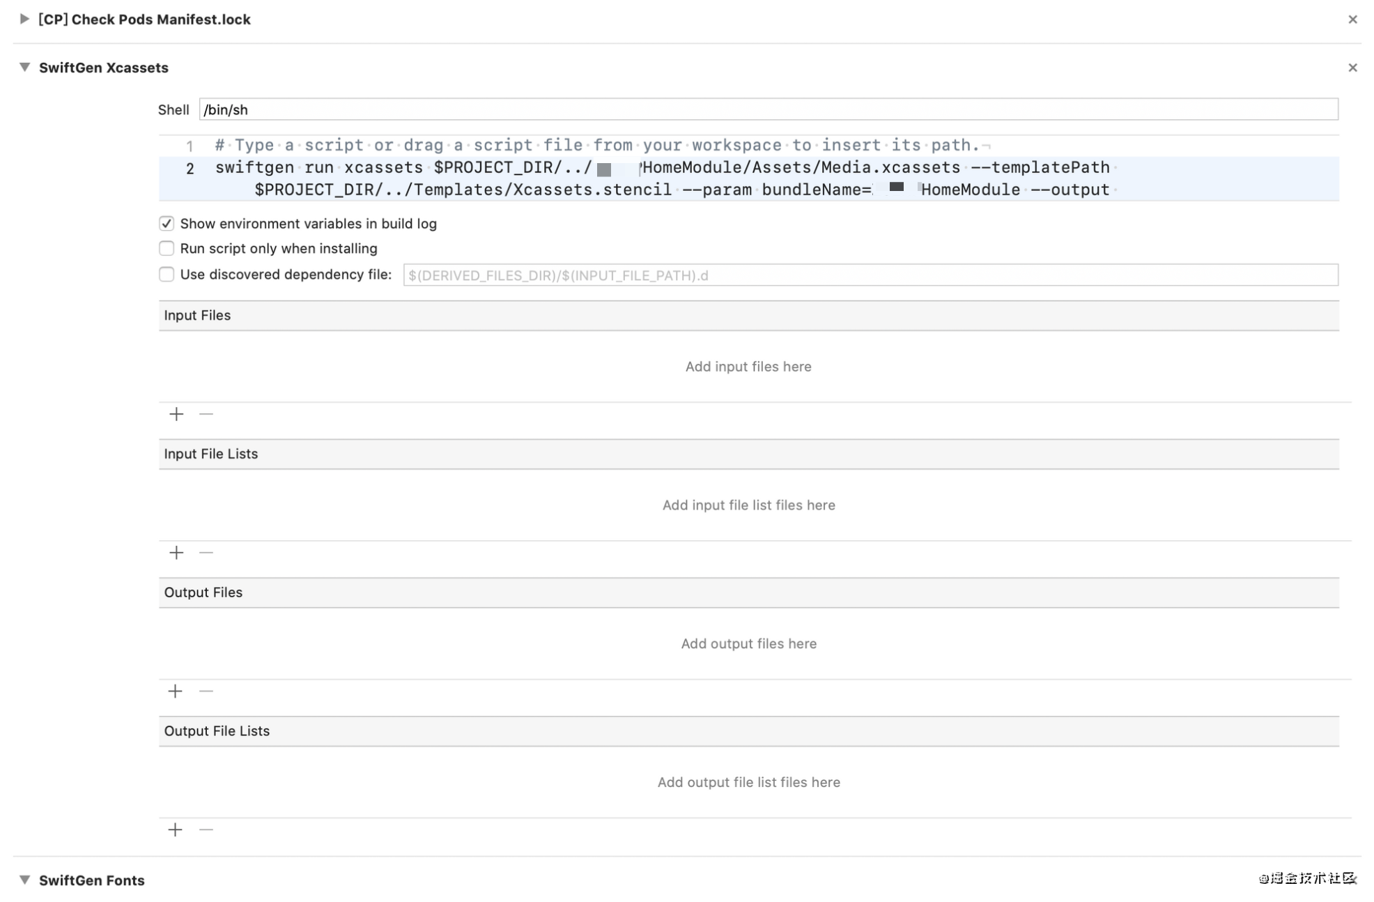The width and height of the screenshot is (1374, 902).
Task: Expand the Check Pods Manifest.lock phase
Action: 24,19
